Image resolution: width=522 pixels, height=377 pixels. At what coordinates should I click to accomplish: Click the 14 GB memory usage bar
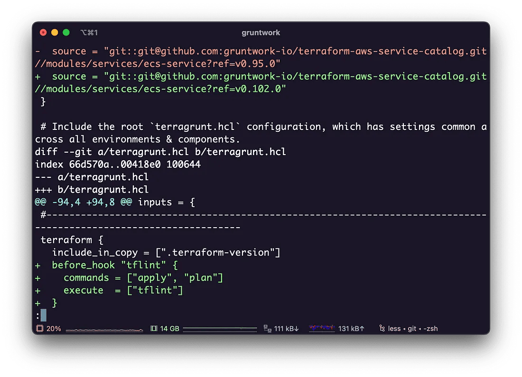tap(220, 329)
